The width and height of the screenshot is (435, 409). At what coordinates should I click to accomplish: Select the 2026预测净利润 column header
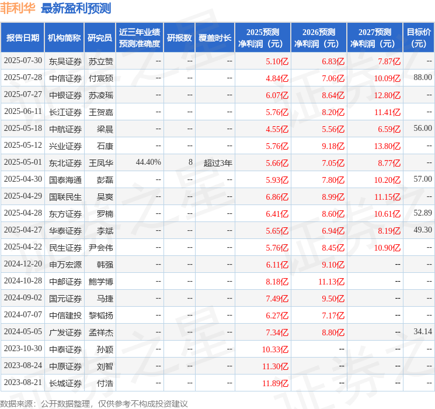[319, 38]
